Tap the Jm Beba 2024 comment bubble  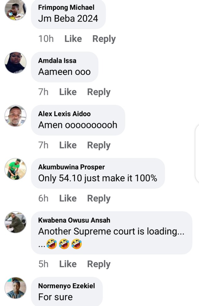[68, 14]
